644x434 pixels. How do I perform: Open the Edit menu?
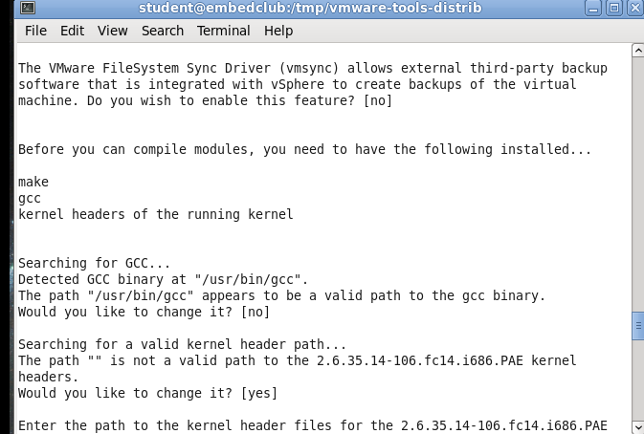73,31
